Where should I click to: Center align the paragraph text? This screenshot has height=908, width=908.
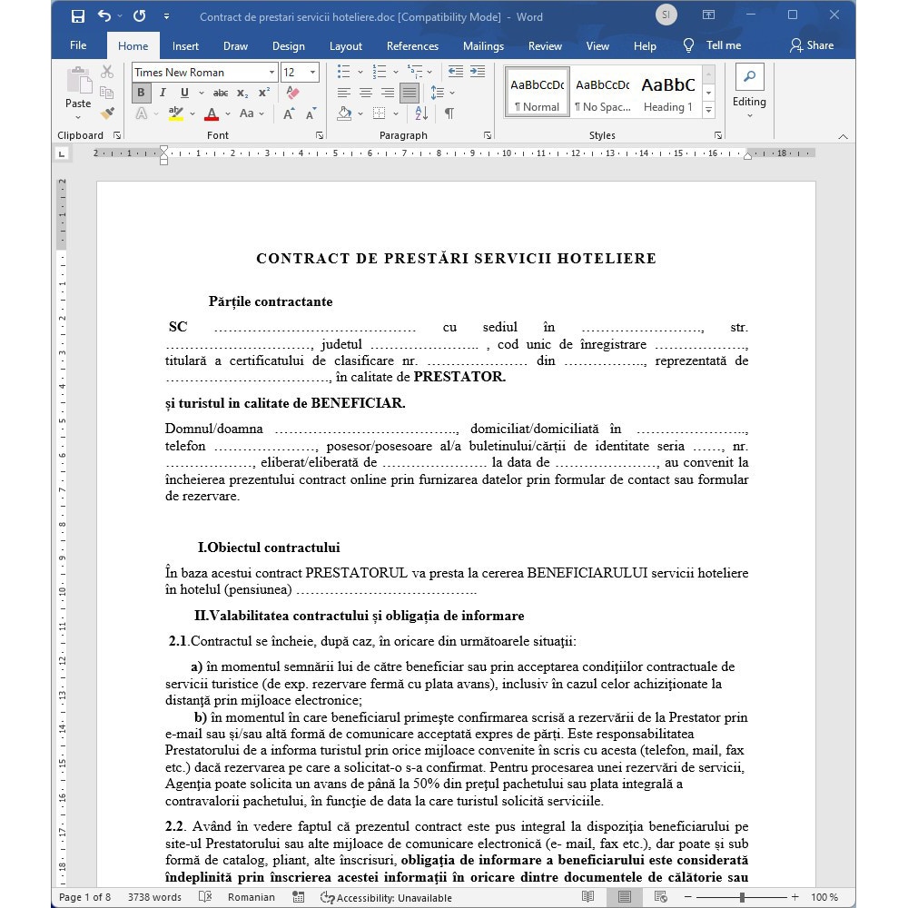[x=365, y=93]
